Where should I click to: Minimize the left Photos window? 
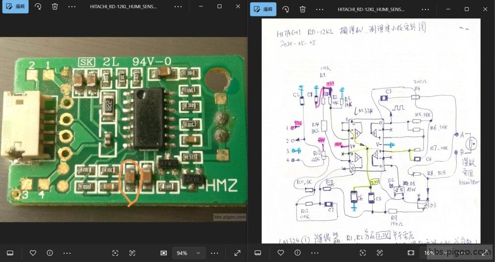tap(201, 7)
